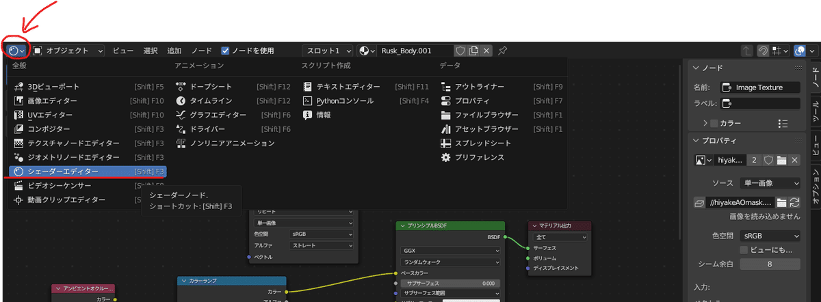
Task: Expand the カラー subpanel
Action: pyautogui.click(x=705, y=123)
